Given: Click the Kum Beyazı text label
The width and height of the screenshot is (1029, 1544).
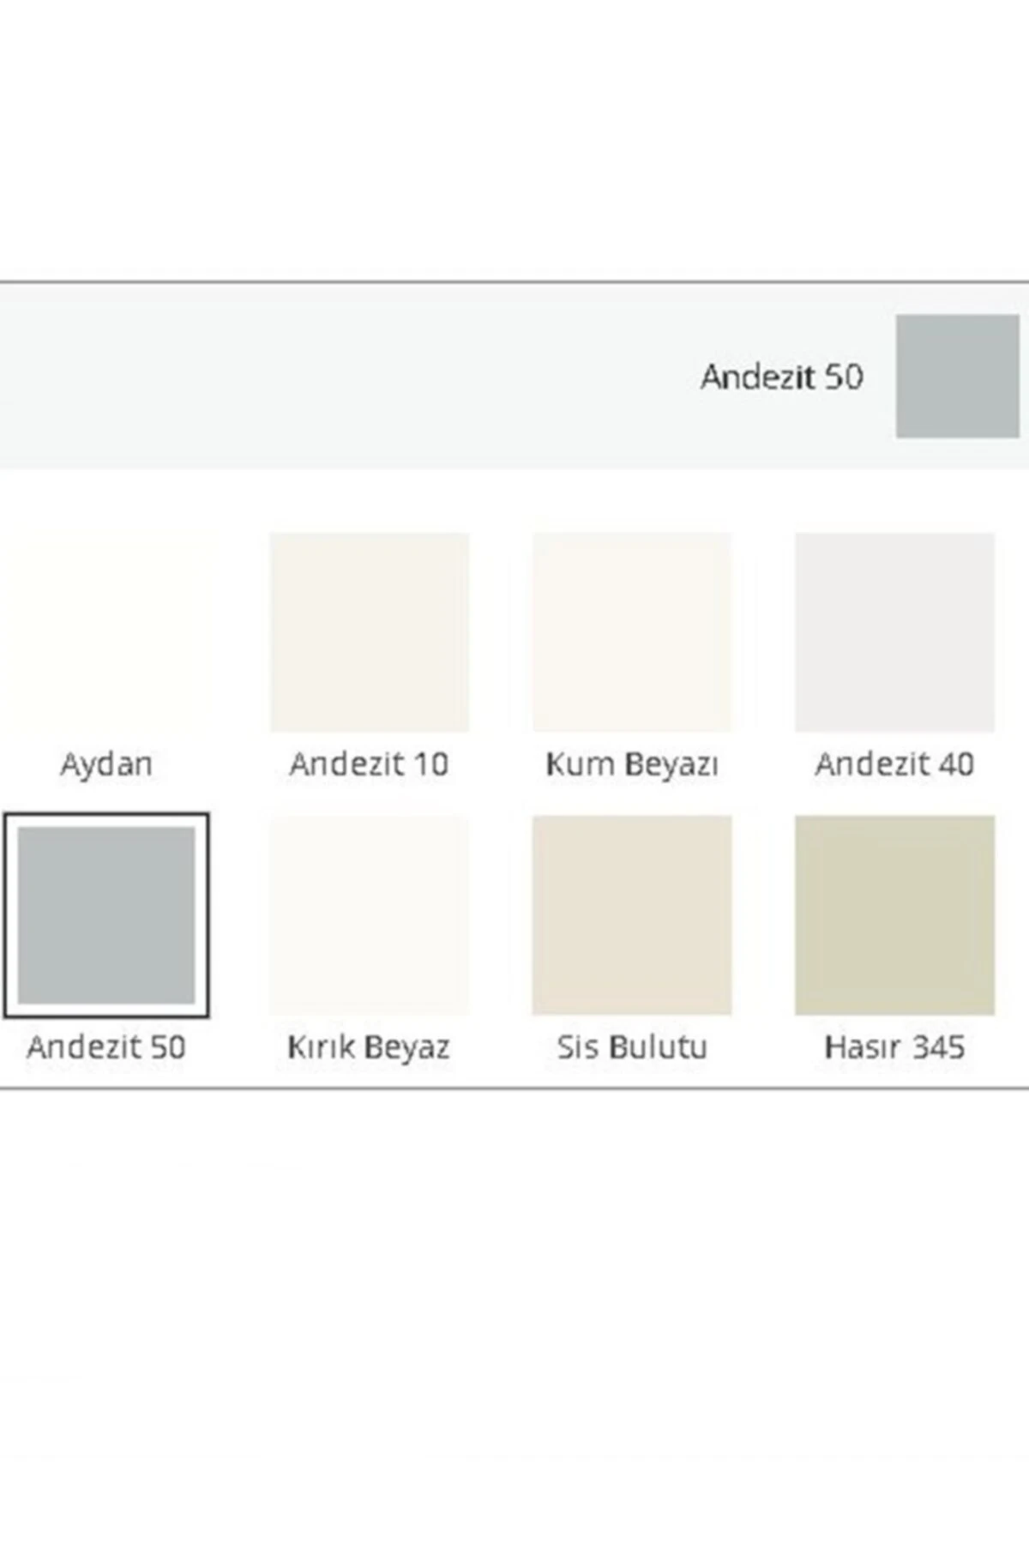Looking at the screenshot, I should tap(632, 763).
